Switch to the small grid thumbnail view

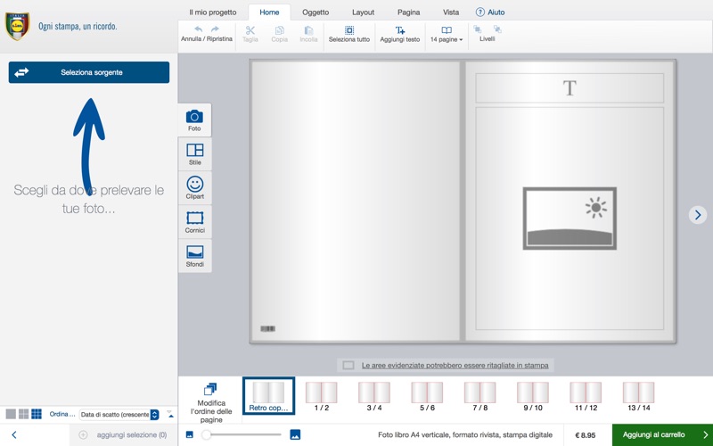tap(37, 414)
